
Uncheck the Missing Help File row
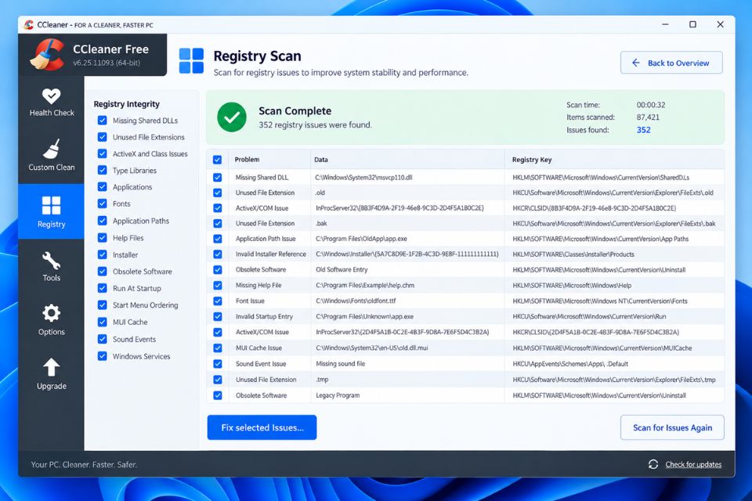[217, 285]
